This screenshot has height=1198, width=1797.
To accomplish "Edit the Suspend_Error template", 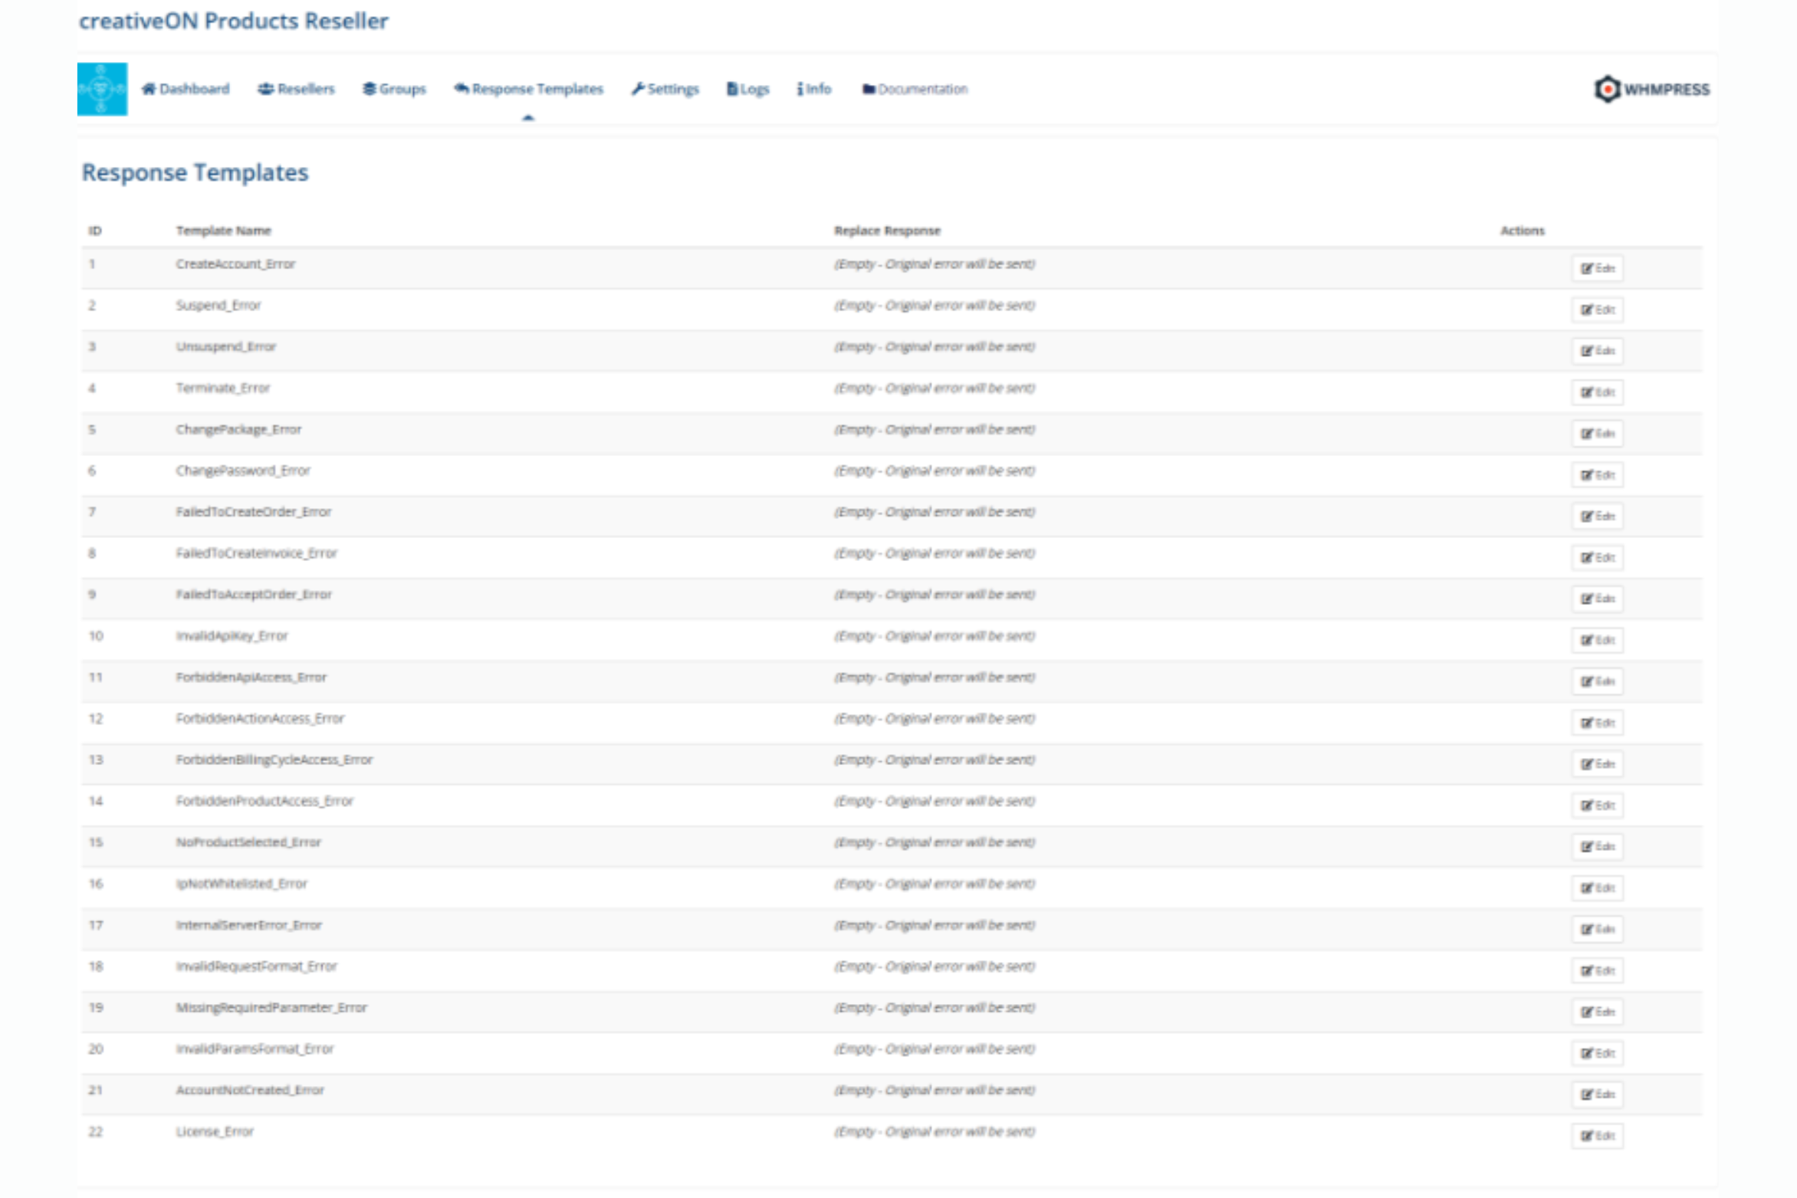I will click(1597, 310).
